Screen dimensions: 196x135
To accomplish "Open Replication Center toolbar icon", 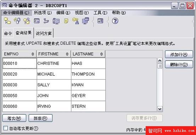I will pos(17,21).
